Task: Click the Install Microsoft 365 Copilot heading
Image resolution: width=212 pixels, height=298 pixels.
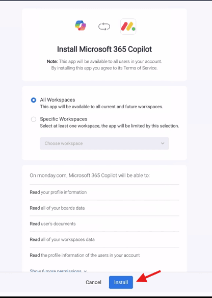Action: 104,49
